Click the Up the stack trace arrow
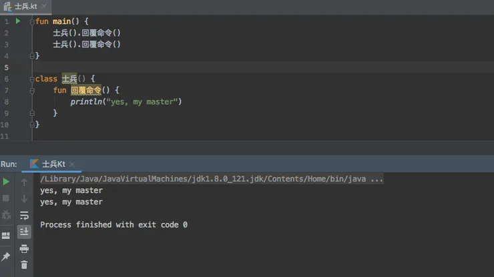The width and height of the screenshot is (494, 277). click(24, 182)
